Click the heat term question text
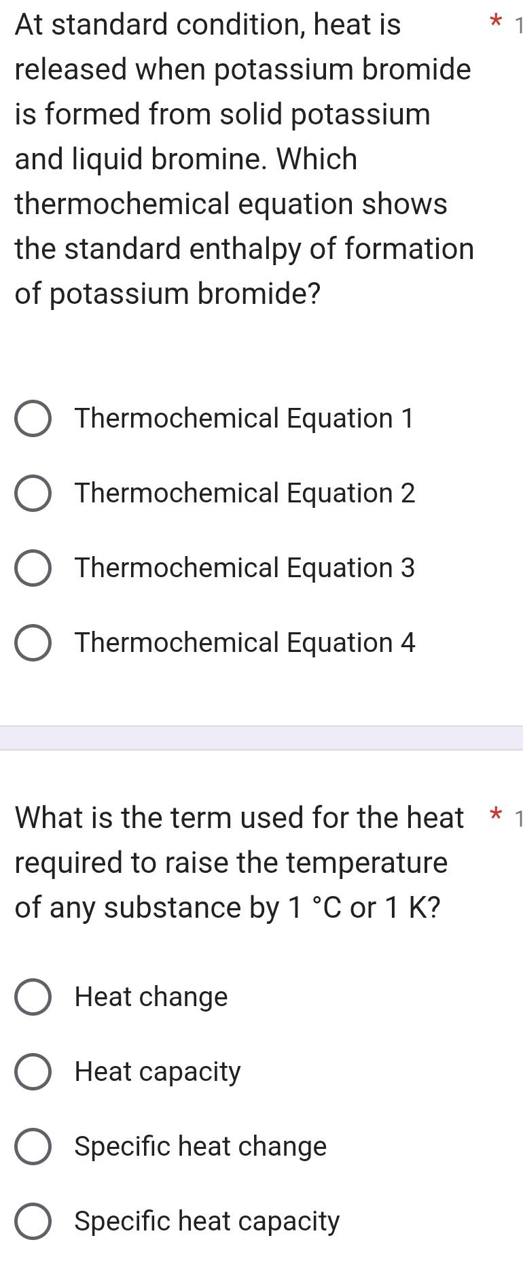Image resolution: width=523 pixels, height=1274 pixels. coord(231,863)
